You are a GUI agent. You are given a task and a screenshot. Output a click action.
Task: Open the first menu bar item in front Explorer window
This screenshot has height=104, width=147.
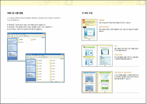(27, 56)
